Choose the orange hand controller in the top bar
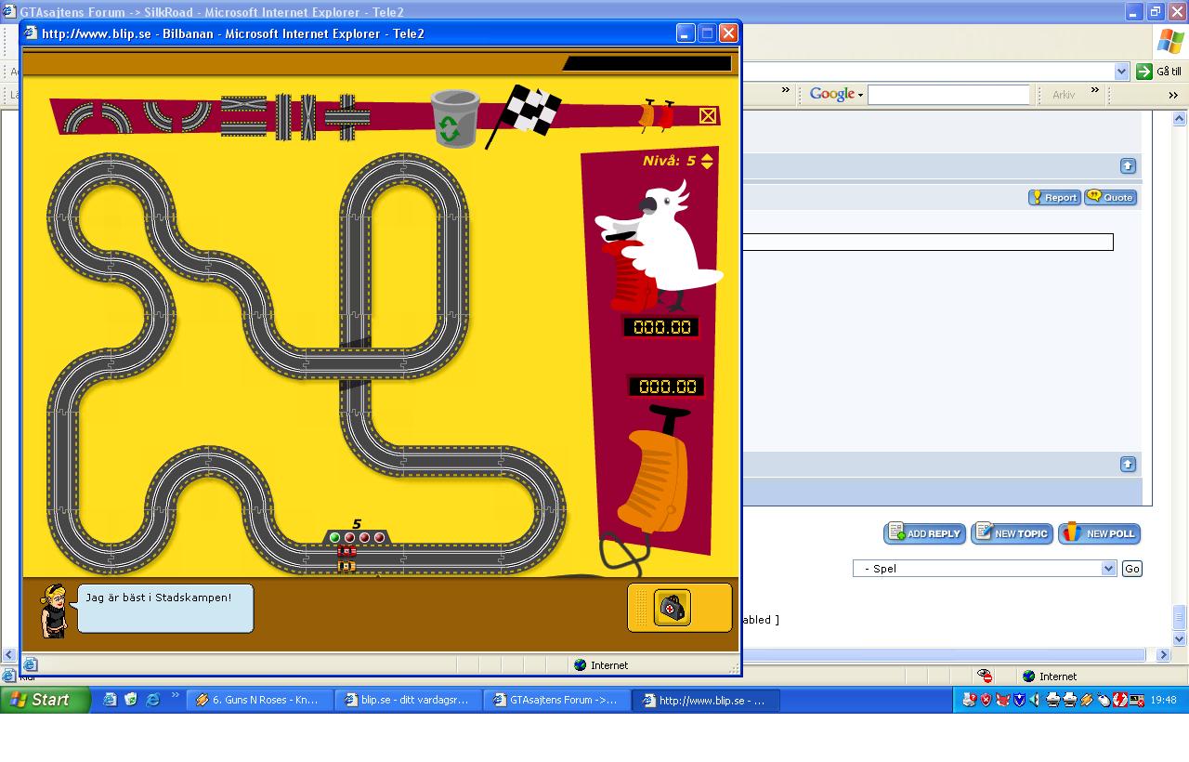The image size is (1189, 762). (647, 114)
